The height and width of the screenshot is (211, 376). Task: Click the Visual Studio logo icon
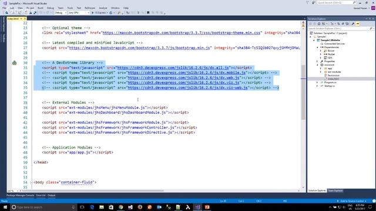tap(5, 3)
